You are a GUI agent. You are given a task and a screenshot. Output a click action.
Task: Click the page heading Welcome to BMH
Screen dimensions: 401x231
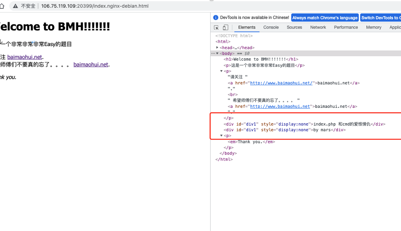click(55, 26)
